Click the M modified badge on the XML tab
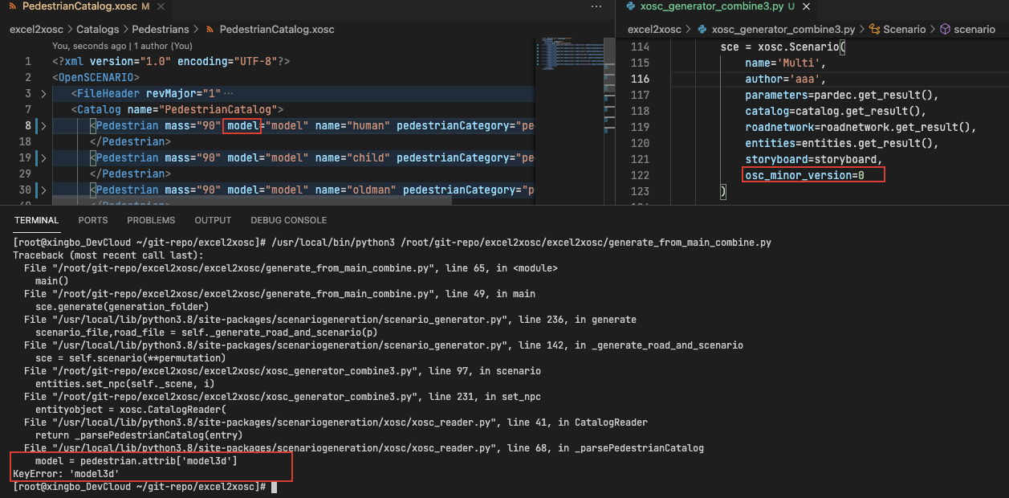Image resolution: width=1009 pixels, height=498 pixels. pyautogui.click(x=144, y=7)
